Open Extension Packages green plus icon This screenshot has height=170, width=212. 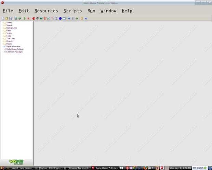click(x=77, y=18)
